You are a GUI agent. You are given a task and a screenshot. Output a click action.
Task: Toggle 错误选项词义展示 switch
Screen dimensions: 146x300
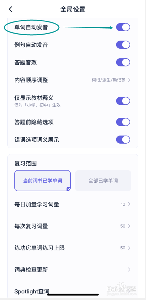point(123,140)
